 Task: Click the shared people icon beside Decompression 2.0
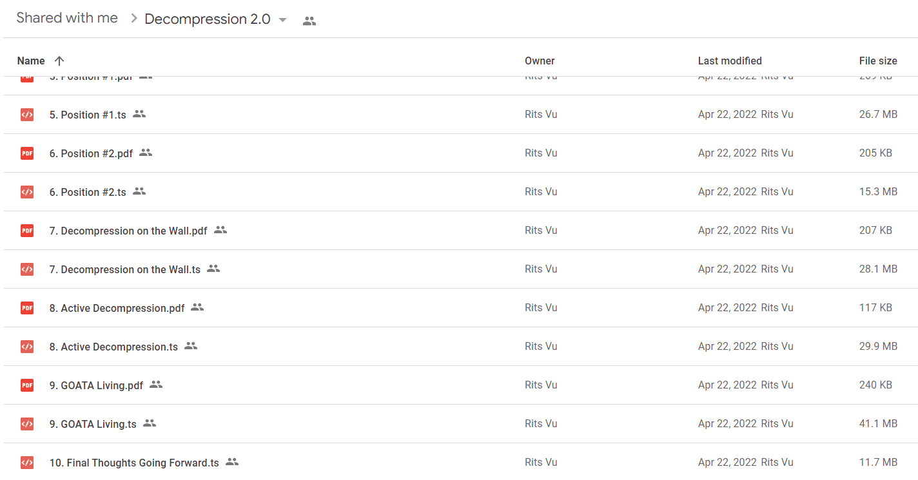tap(309, 21)
